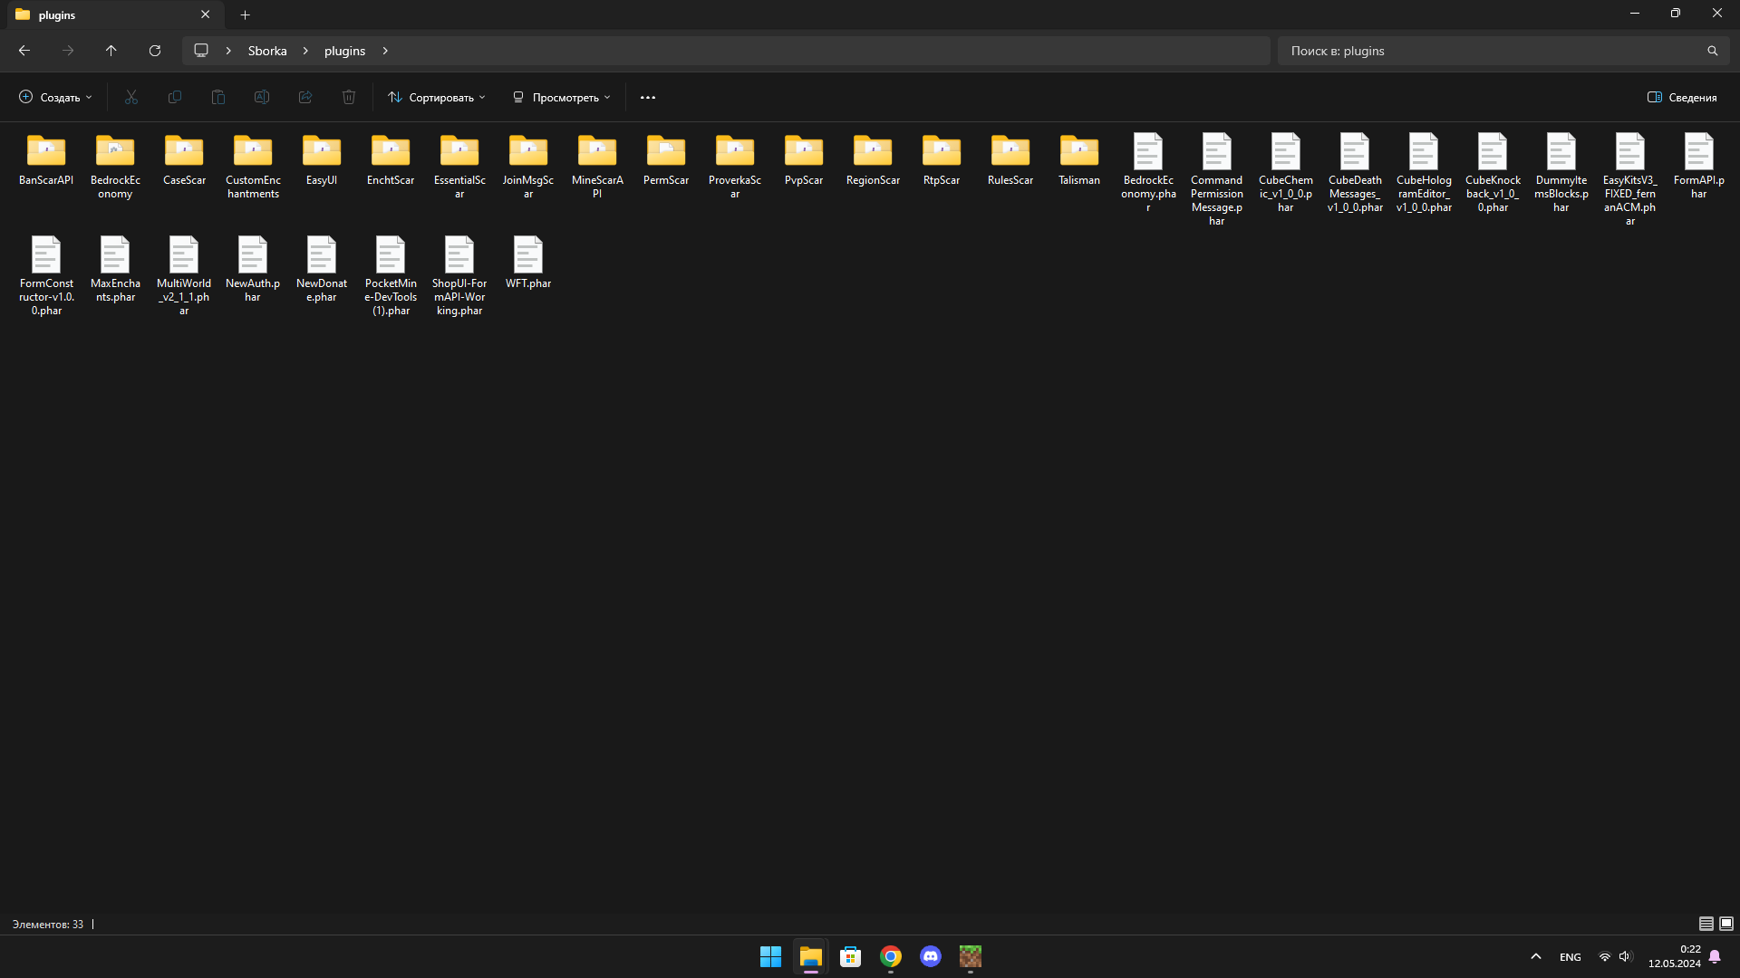Select the WFT.phar file
The image size is (1740, 978).
(x=527, y=263)
